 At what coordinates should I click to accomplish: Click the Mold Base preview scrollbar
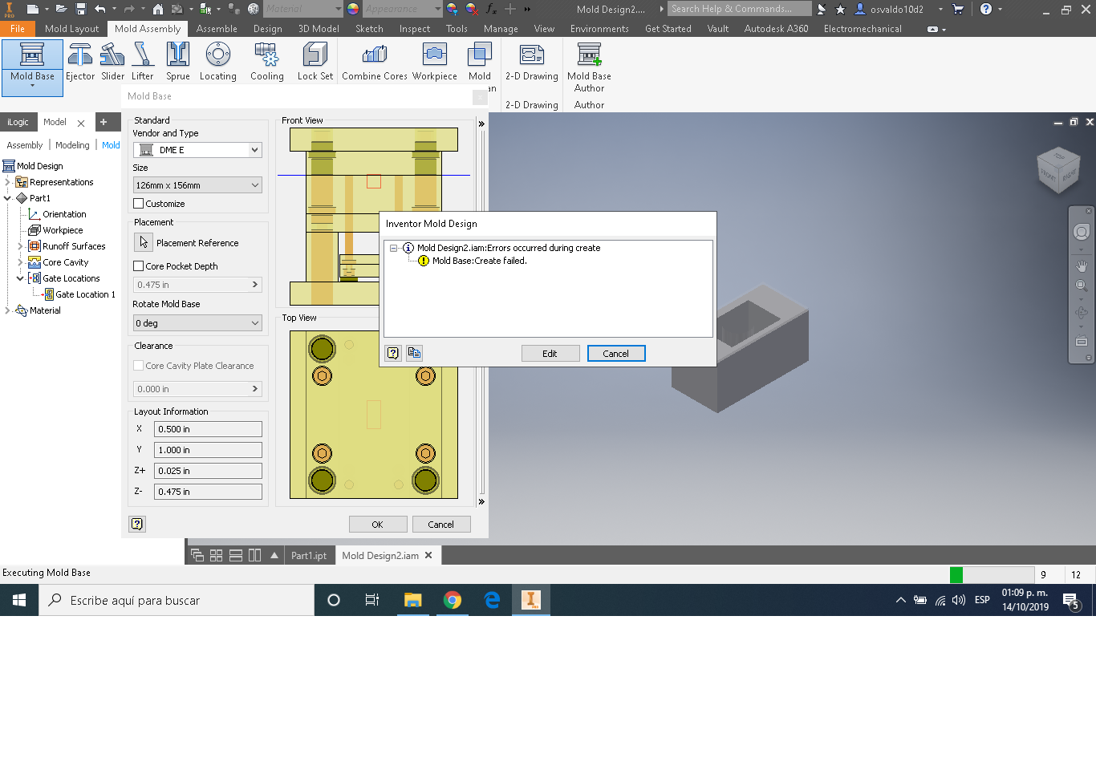pyautogui.click(x=482, y=313)
